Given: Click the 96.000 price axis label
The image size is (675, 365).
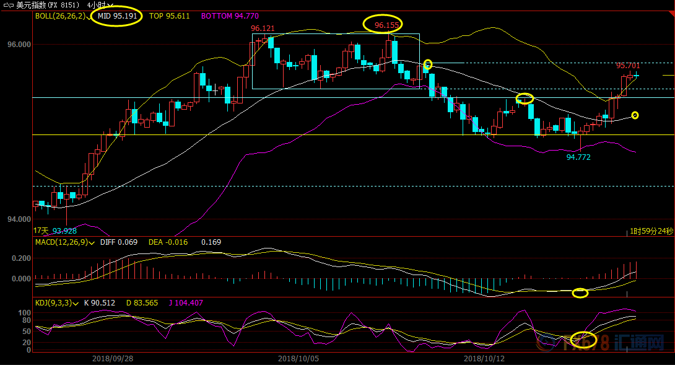Looking at the screenshot, I should 19,45.
